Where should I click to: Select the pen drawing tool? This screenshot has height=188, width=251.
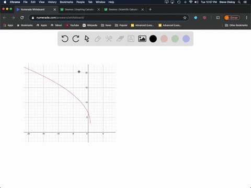[x=98, y=39]
